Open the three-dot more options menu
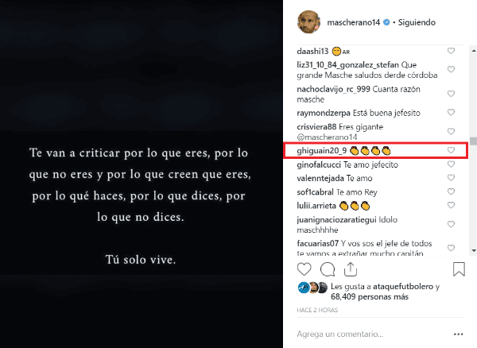This screenshot has height=348, width=477. [458, 334]
